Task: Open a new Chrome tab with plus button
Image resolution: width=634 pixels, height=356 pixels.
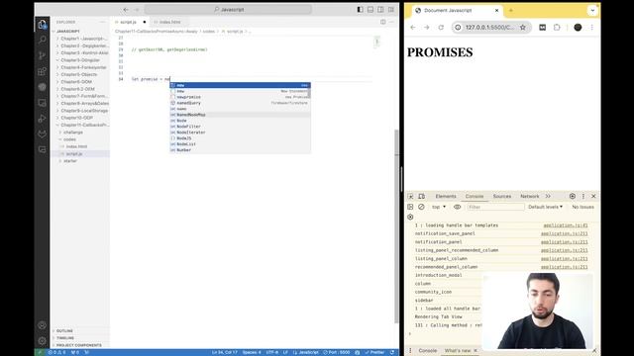Action: coord(511,11)
